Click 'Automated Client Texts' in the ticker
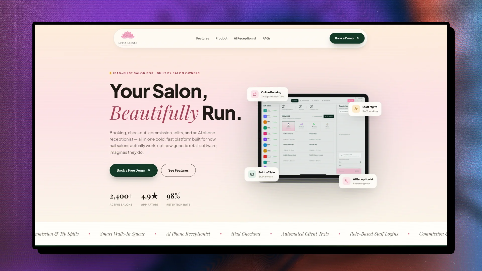 click(x=305, y=234)
